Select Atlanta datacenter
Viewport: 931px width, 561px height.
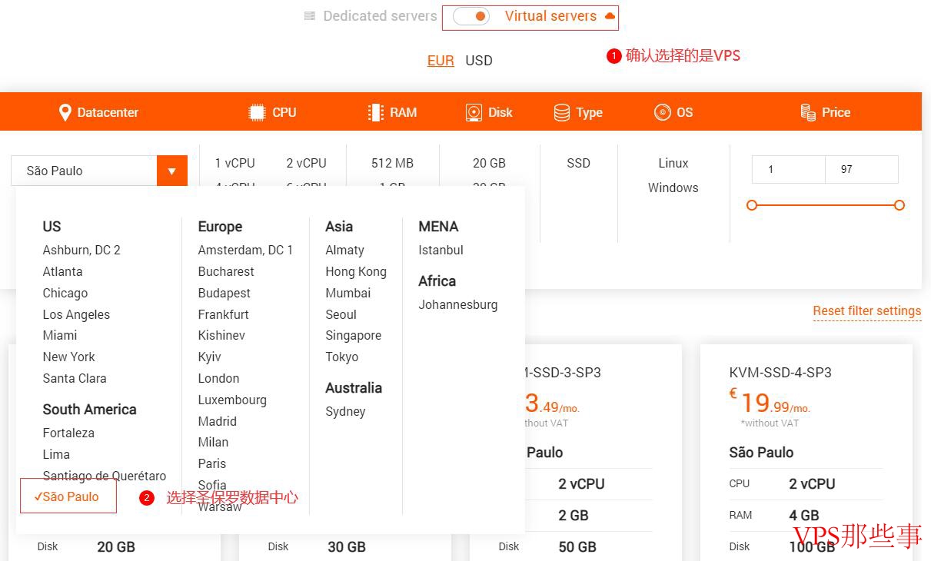[62, 271]
